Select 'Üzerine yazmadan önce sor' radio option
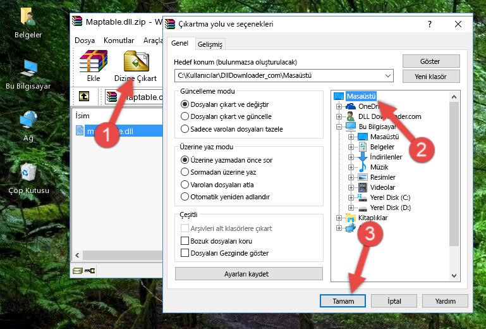486x329 pixels. (x=185, y=160)
